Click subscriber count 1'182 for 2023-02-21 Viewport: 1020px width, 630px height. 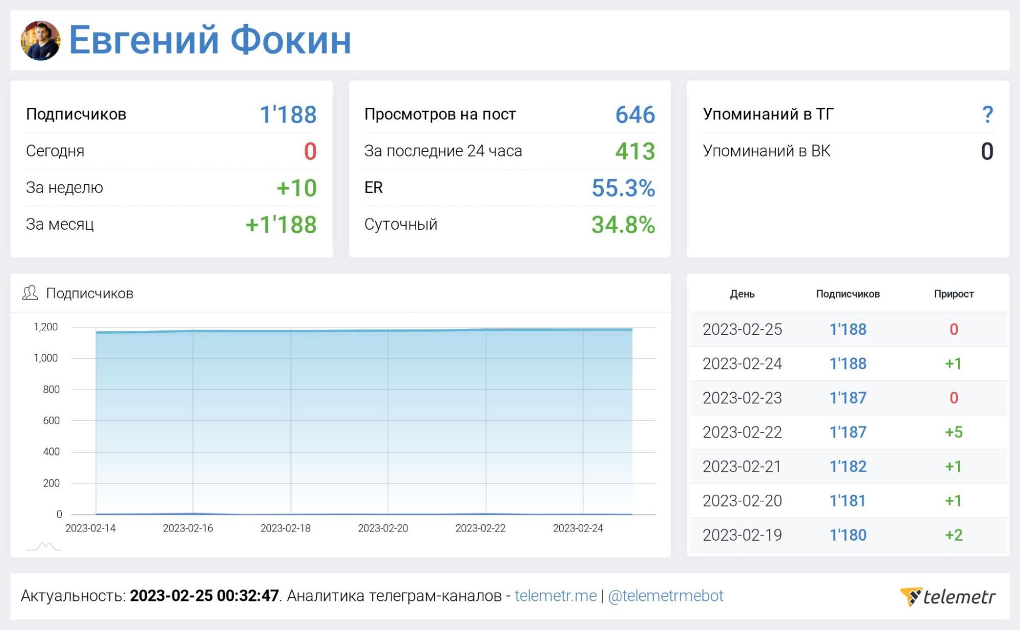click(x=848, y=466)
